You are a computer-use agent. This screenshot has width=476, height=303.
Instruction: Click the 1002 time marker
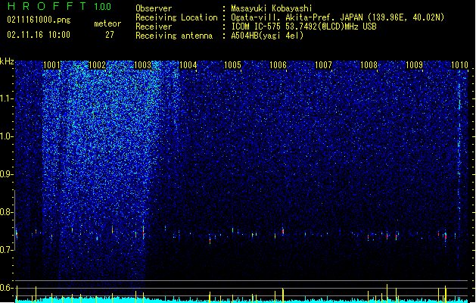pyautogui.click(x=97, y=65)
